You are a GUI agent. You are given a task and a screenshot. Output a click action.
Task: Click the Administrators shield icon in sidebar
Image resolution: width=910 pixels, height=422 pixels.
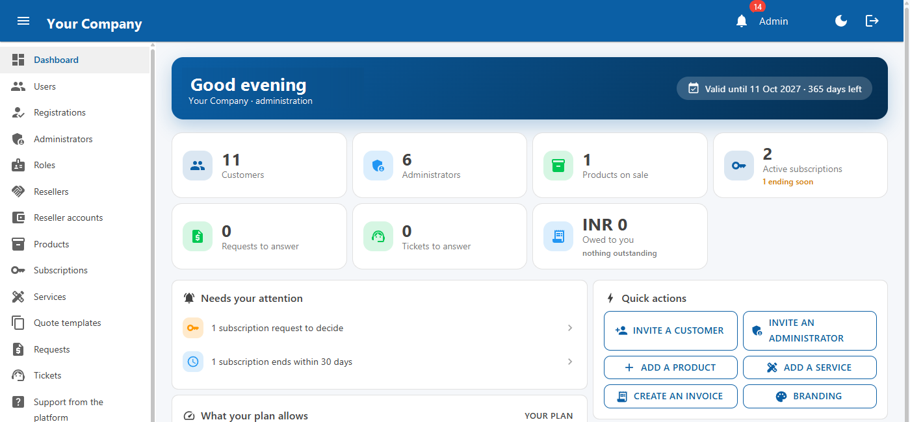pyautogui.click(x=18, y=139)
